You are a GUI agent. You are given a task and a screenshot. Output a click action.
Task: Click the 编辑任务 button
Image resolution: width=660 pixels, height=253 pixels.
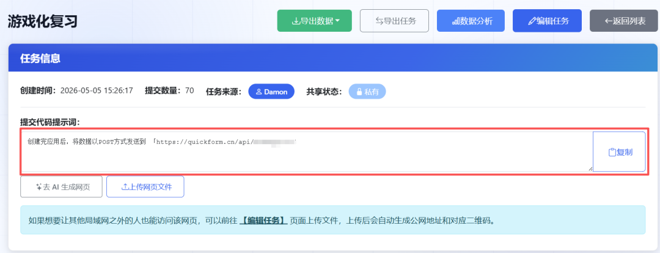(x=547, y=21)
